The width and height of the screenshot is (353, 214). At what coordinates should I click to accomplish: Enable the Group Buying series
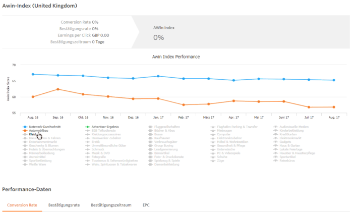point(161,146)
